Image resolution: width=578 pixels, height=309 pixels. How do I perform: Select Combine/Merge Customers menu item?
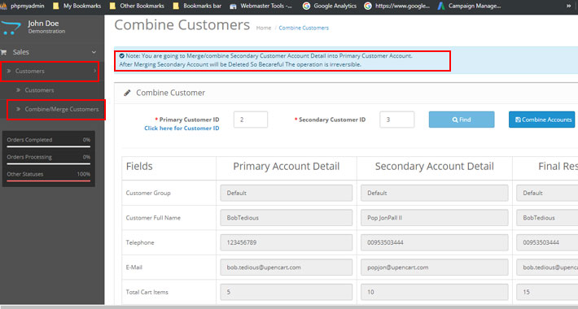pos(56,110)
